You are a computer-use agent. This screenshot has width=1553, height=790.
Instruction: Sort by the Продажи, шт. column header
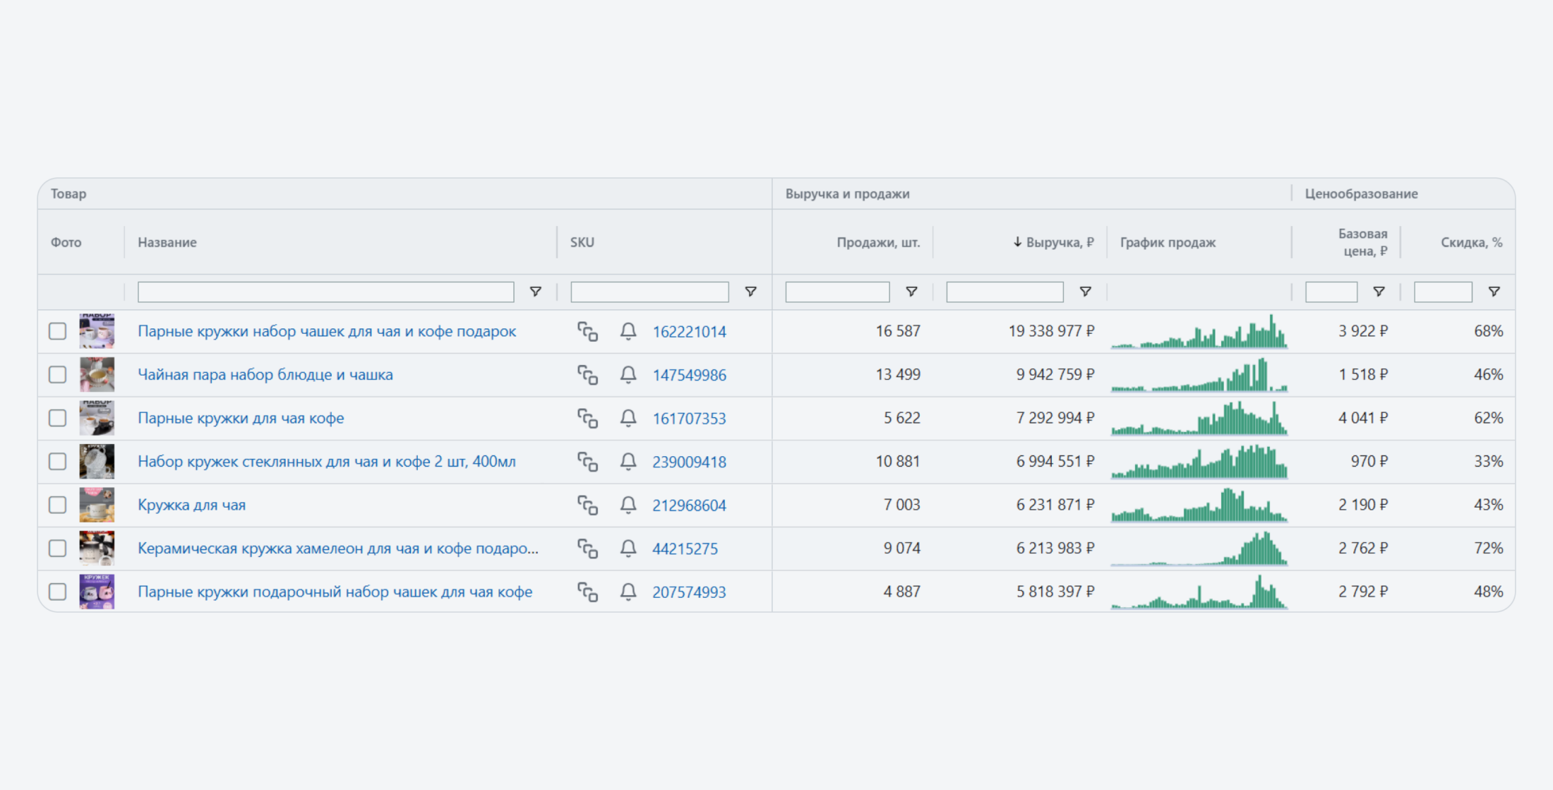coord(878,242)
